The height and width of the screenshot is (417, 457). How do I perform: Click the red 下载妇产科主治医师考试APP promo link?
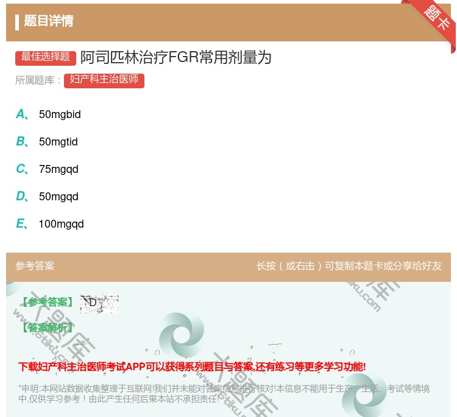coord(192,366)
